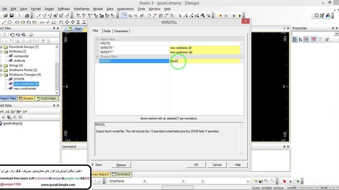Click the Restore button
The width and height of the screenshot is (339, 190).
pos(121,165)
